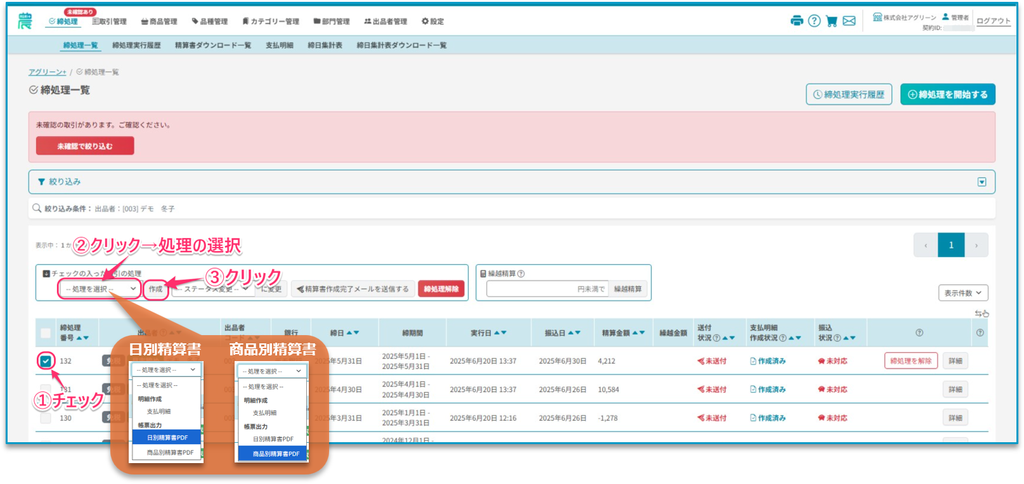Expand the 絞り込み filter panel chevron
Image resolution: width=1024 pixels, height=484 pixels.
[x=982, y=182]
